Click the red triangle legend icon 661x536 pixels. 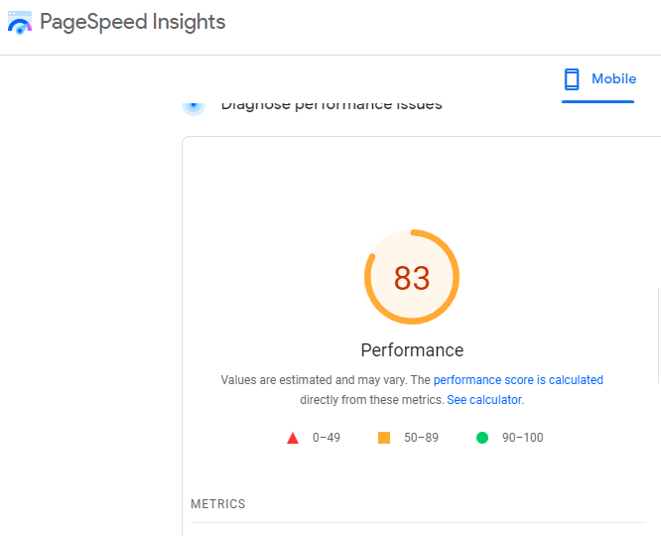point(293,438)
